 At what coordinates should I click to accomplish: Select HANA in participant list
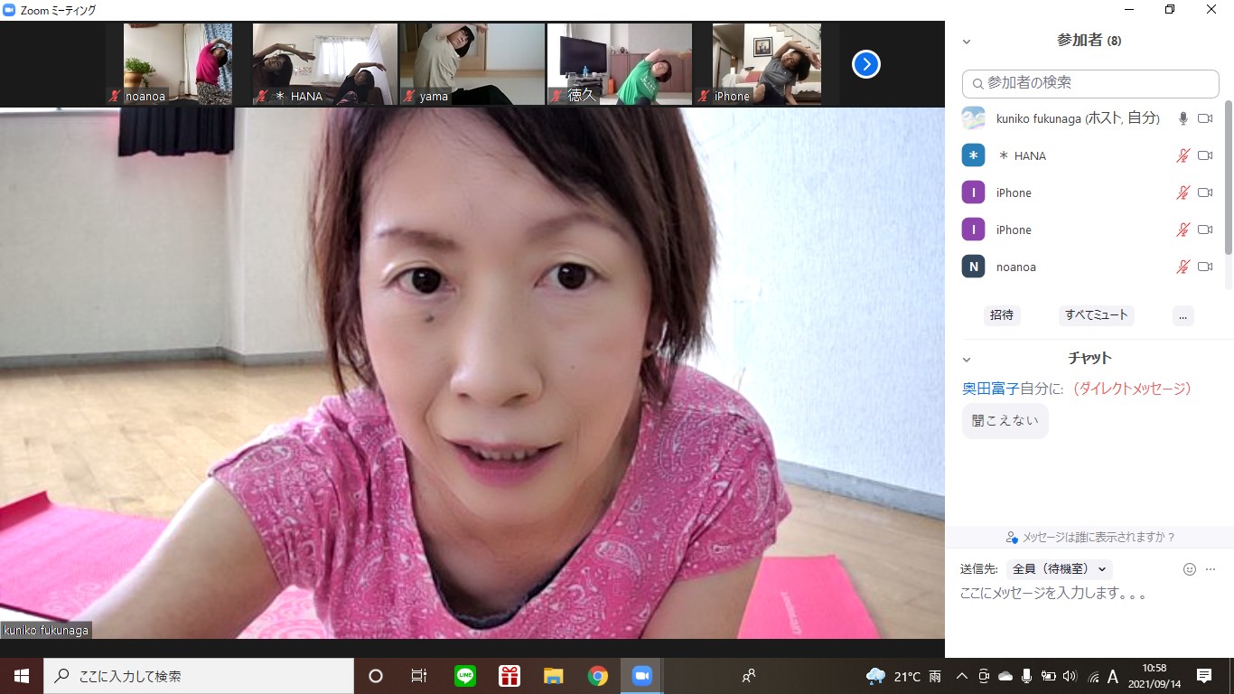coord(1089,155)
